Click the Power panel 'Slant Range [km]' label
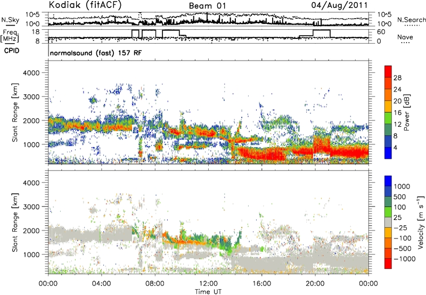Image resolution: width=426 pixels, height=295 pixels. coord(15,112)
